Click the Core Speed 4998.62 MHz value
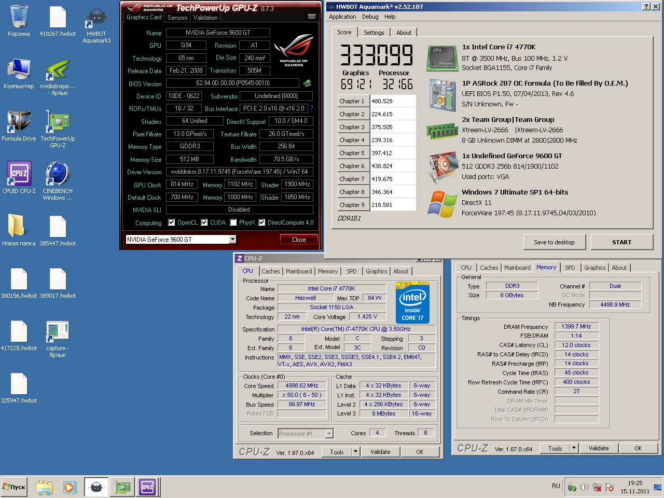 [302, 385]
